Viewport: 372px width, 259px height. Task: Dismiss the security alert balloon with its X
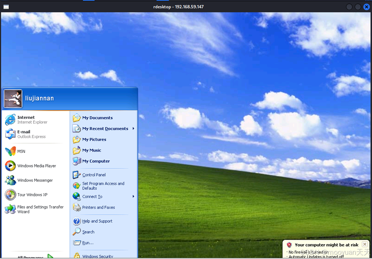[x=365, y=244]
